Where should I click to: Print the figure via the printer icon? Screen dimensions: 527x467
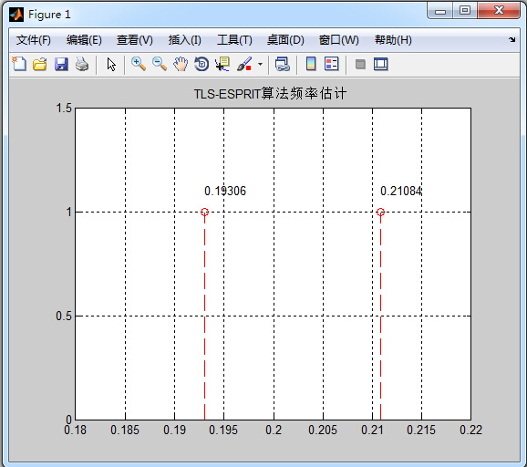pos(82,64)
